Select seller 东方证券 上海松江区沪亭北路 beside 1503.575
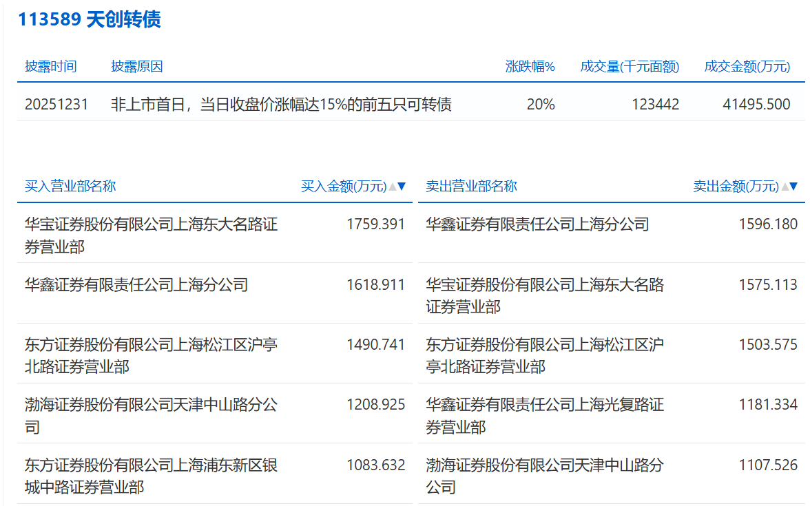The width and height of the screenshot is (810, 506). [545, 356]
